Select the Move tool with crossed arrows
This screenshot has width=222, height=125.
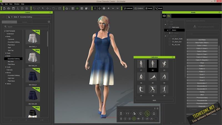[x=47, y=8]
